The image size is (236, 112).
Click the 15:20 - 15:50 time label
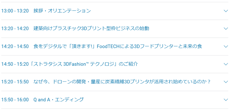pos(15,82)
